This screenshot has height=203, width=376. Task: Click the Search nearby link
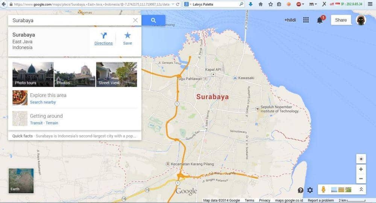click(43, 102)
